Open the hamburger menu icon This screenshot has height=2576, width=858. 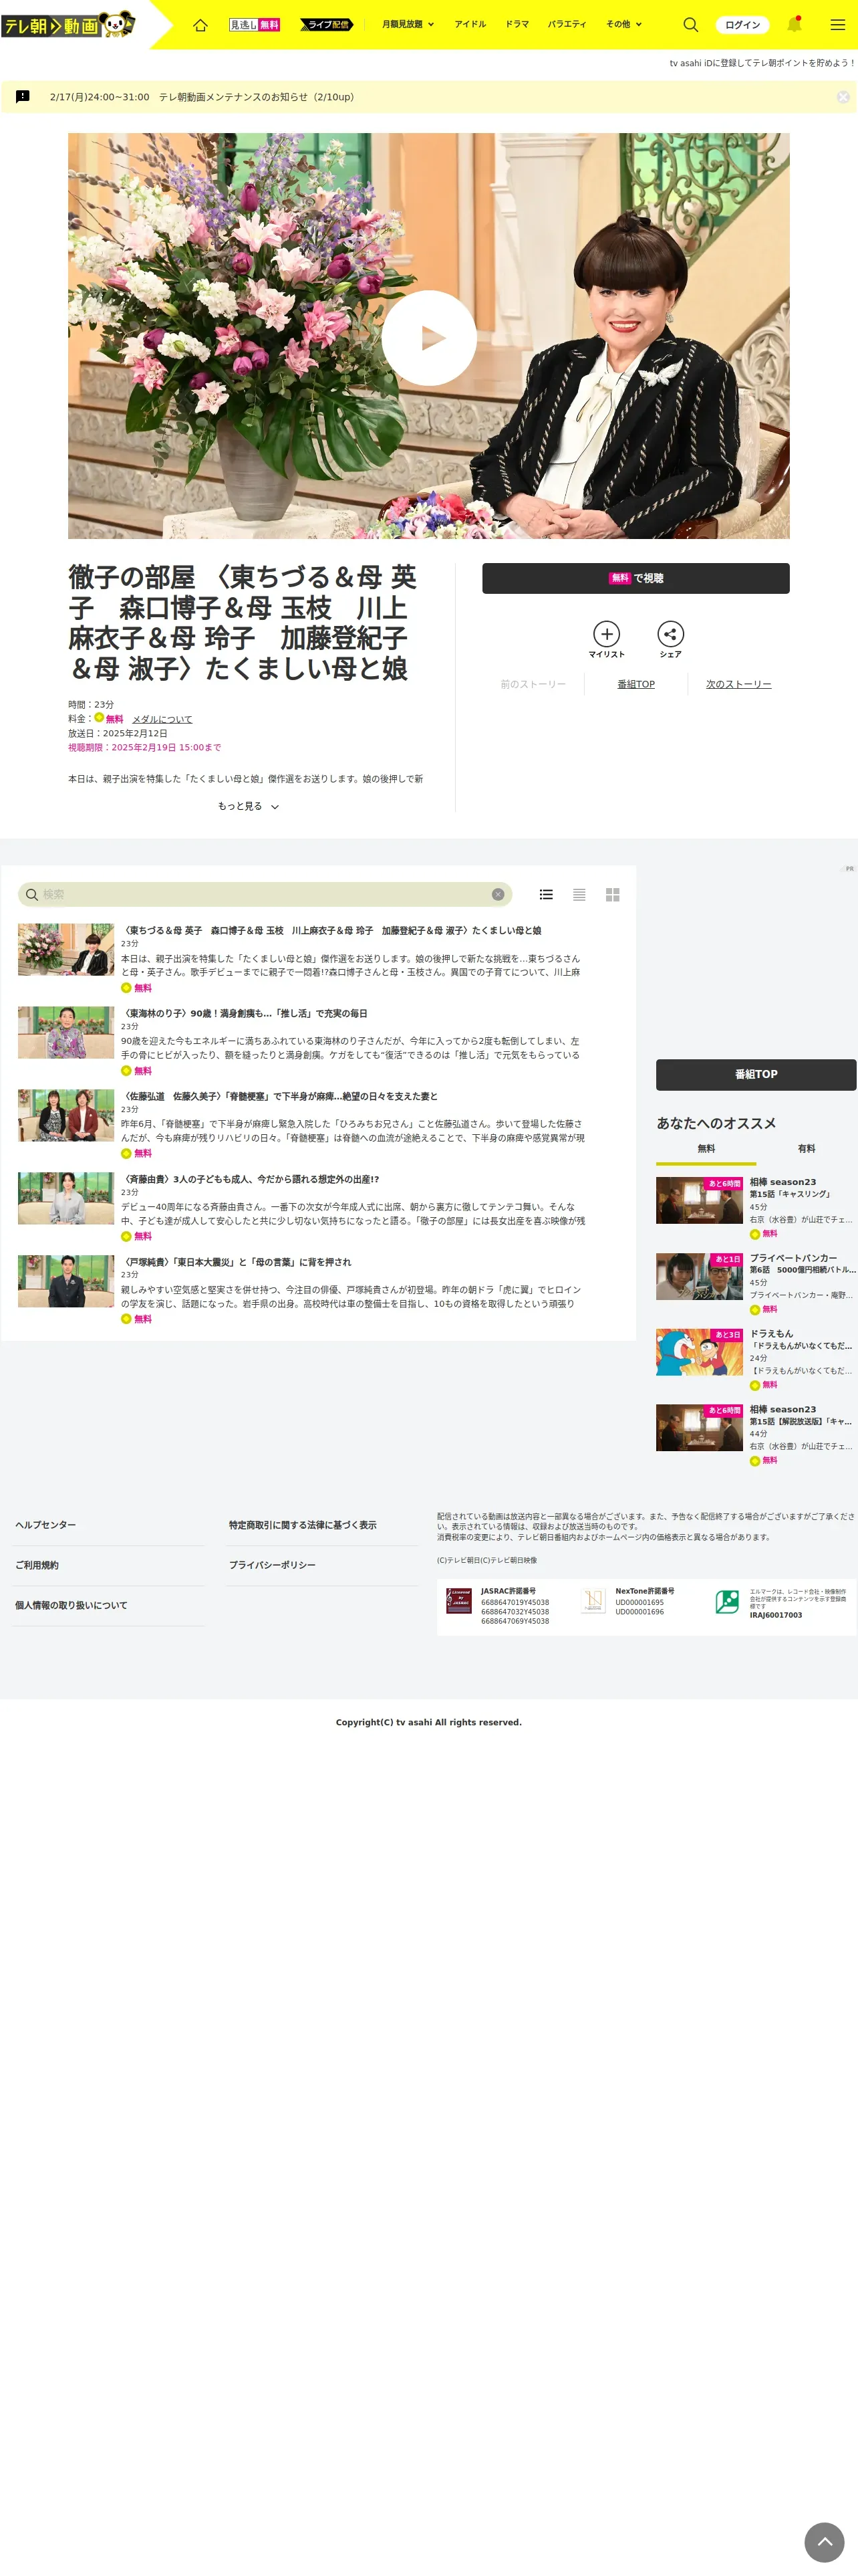click(837, 25)
